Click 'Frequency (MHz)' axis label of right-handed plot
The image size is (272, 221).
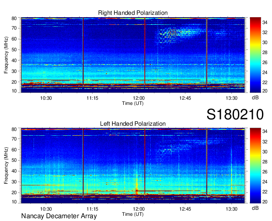coord(6,55)
